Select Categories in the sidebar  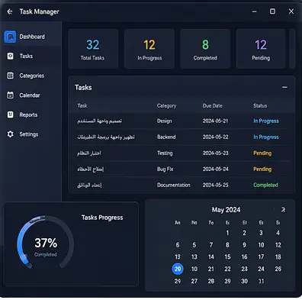click(32, 76)
